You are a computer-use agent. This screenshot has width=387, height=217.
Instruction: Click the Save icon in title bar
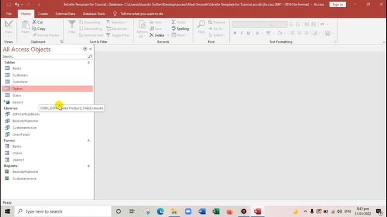pyautogui.click(x=8, y=4)
